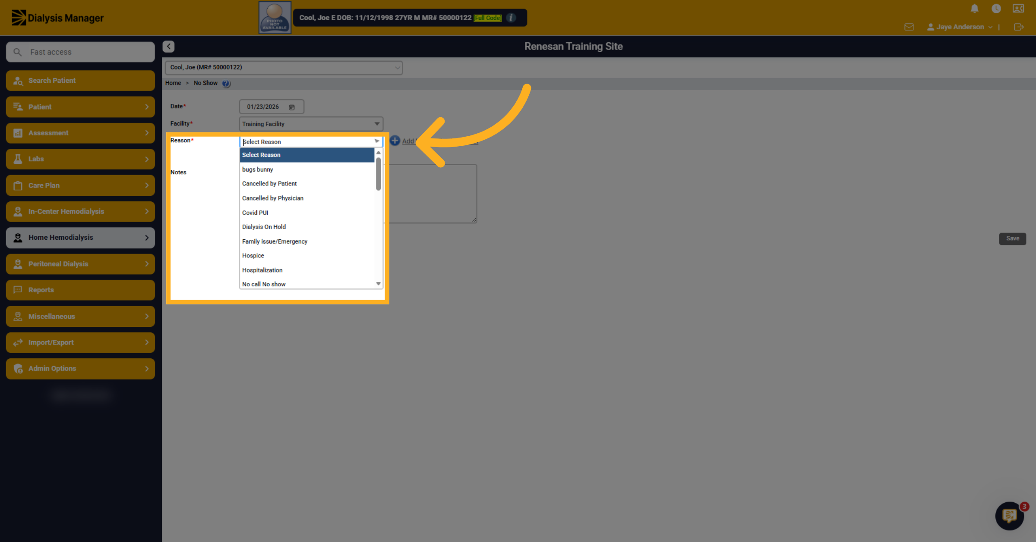The image size is (1036, 542).
Task: Toggle the Select Reason combo box arrow
Action: coord(377,141)
